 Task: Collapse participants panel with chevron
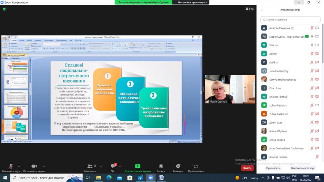point(262,10)
